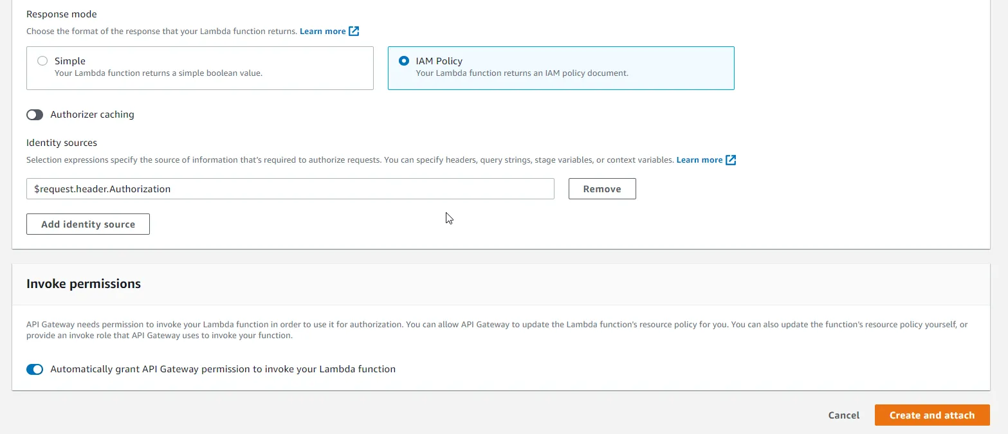Select the Simple response mode radio button

pos(42,60)
